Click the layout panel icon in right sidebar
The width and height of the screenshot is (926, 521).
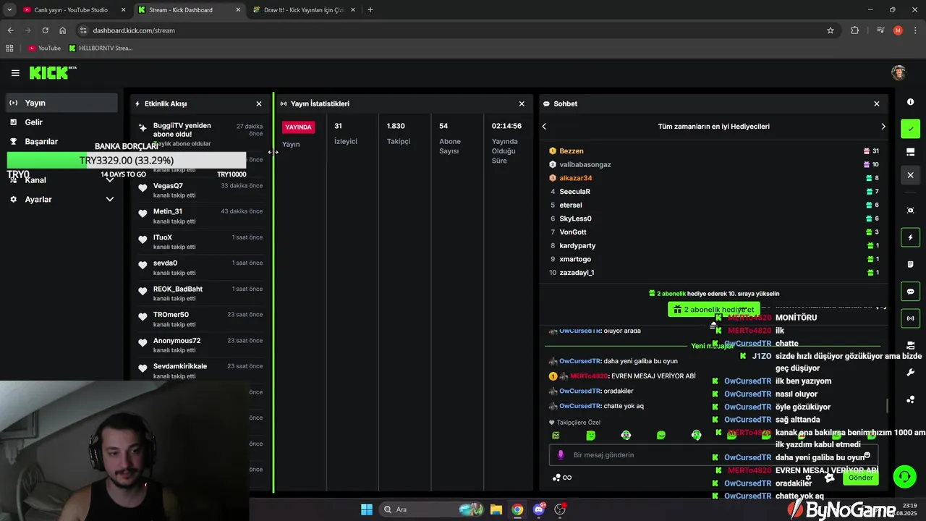910,152
